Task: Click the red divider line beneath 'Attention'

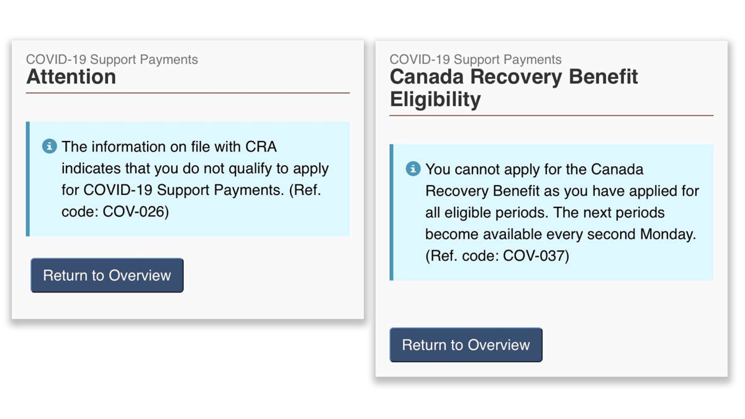Action: click(188, 93)
